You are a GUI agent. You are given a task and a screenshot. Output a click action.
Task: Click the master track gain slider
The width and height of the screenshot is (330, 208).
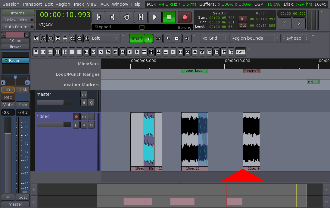click(54, 102)
